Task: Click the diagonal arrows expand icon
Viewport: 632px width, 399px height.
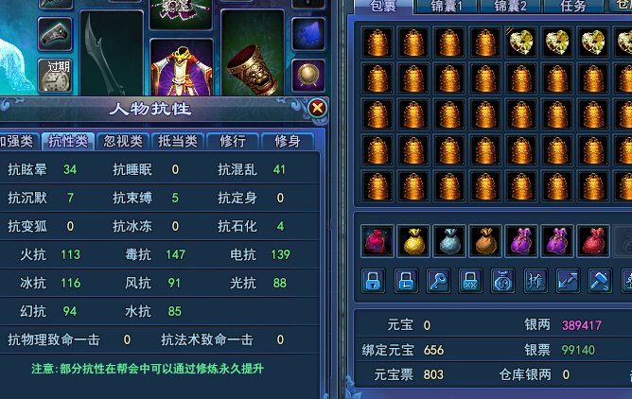Action: coord(568,281)
